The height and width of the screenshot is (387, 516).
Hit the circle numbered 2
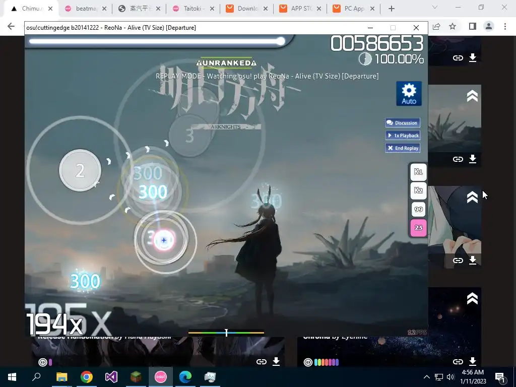tap(80, 170)
